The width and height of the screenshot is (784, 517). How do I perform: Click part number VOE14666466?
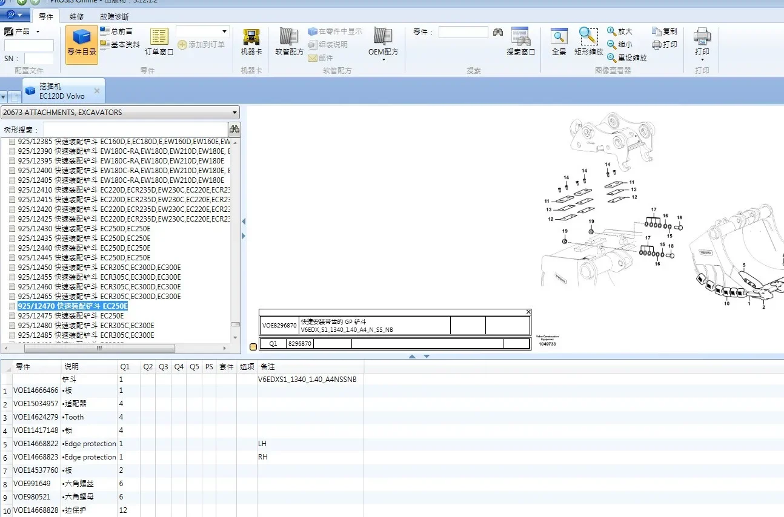36,390
